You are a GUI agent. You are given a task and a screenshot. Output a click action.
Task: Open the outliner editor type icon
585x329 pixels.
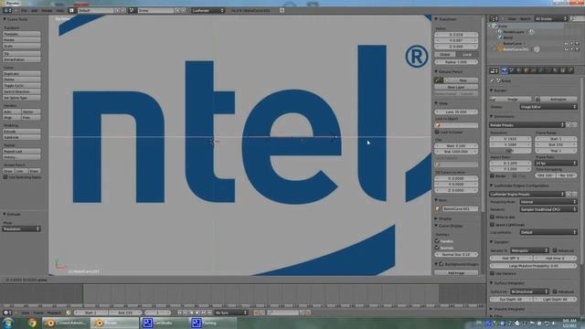(494, 18)
